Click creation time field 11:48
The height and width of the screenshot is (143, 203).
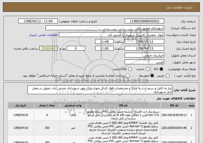point(104,42)
